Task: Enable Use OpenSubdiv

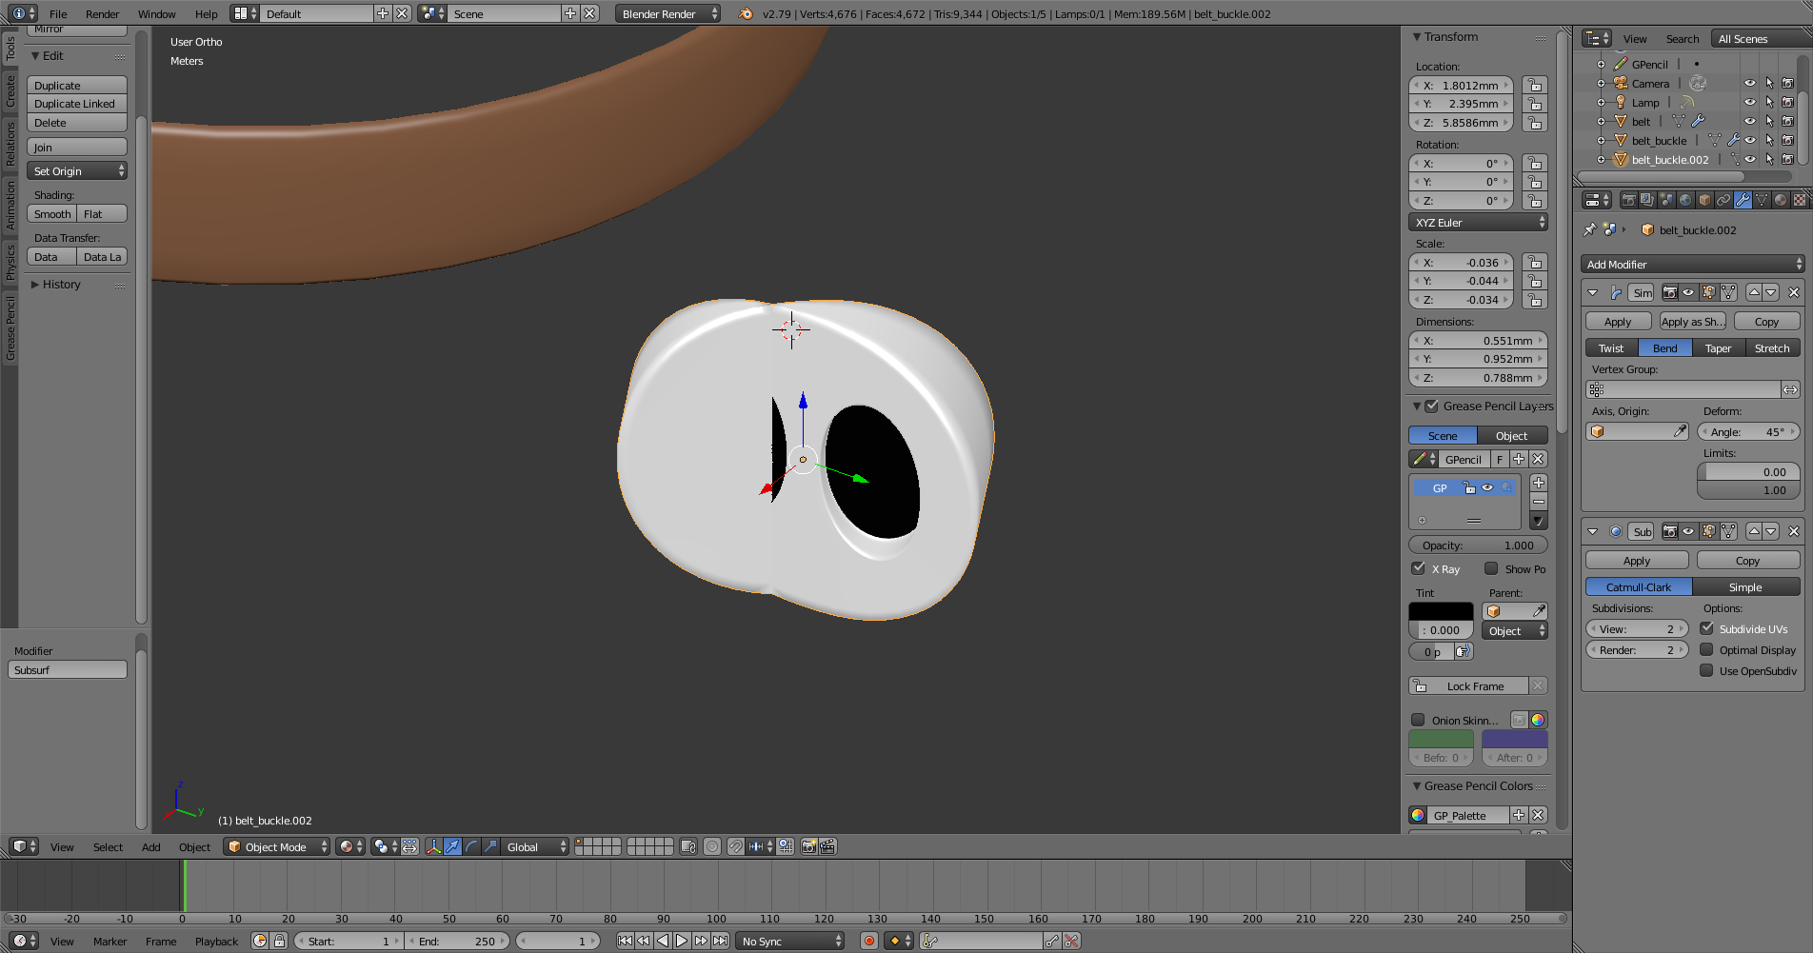Action: pos(1706,670)
